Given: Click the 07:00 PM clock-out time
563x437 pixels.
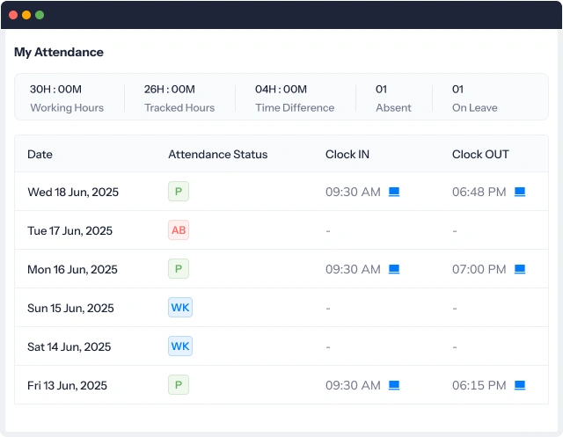Looking at the screenshot, I should 479,269.
